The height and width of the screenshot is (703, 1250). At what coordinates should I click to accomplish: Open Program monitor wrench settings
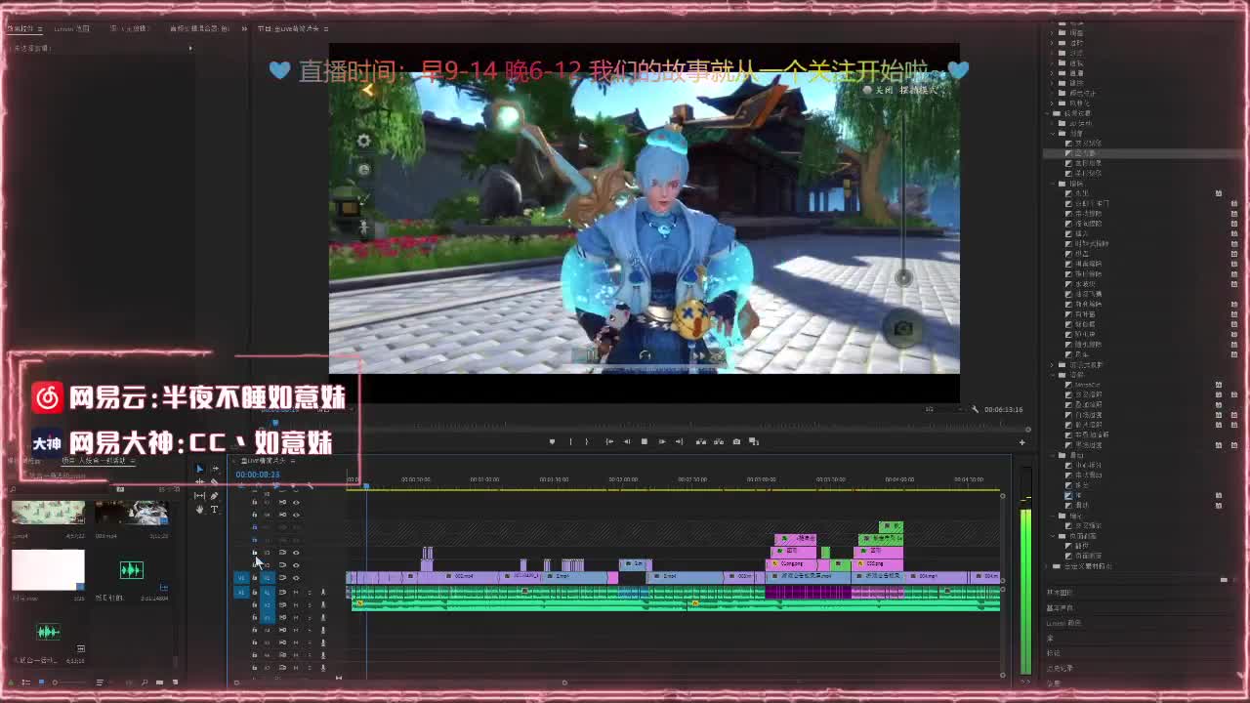(975, 409)
